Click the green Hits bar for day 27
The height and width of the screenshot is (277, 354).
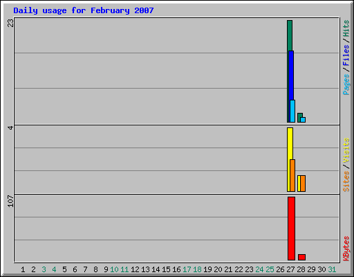[290, 35]
